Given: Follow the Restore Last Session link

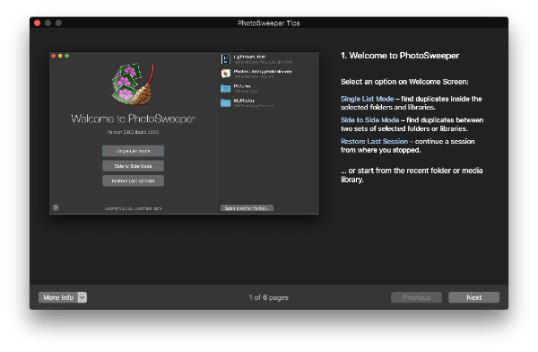Looking at the screenshot, I should pos(374,141).
